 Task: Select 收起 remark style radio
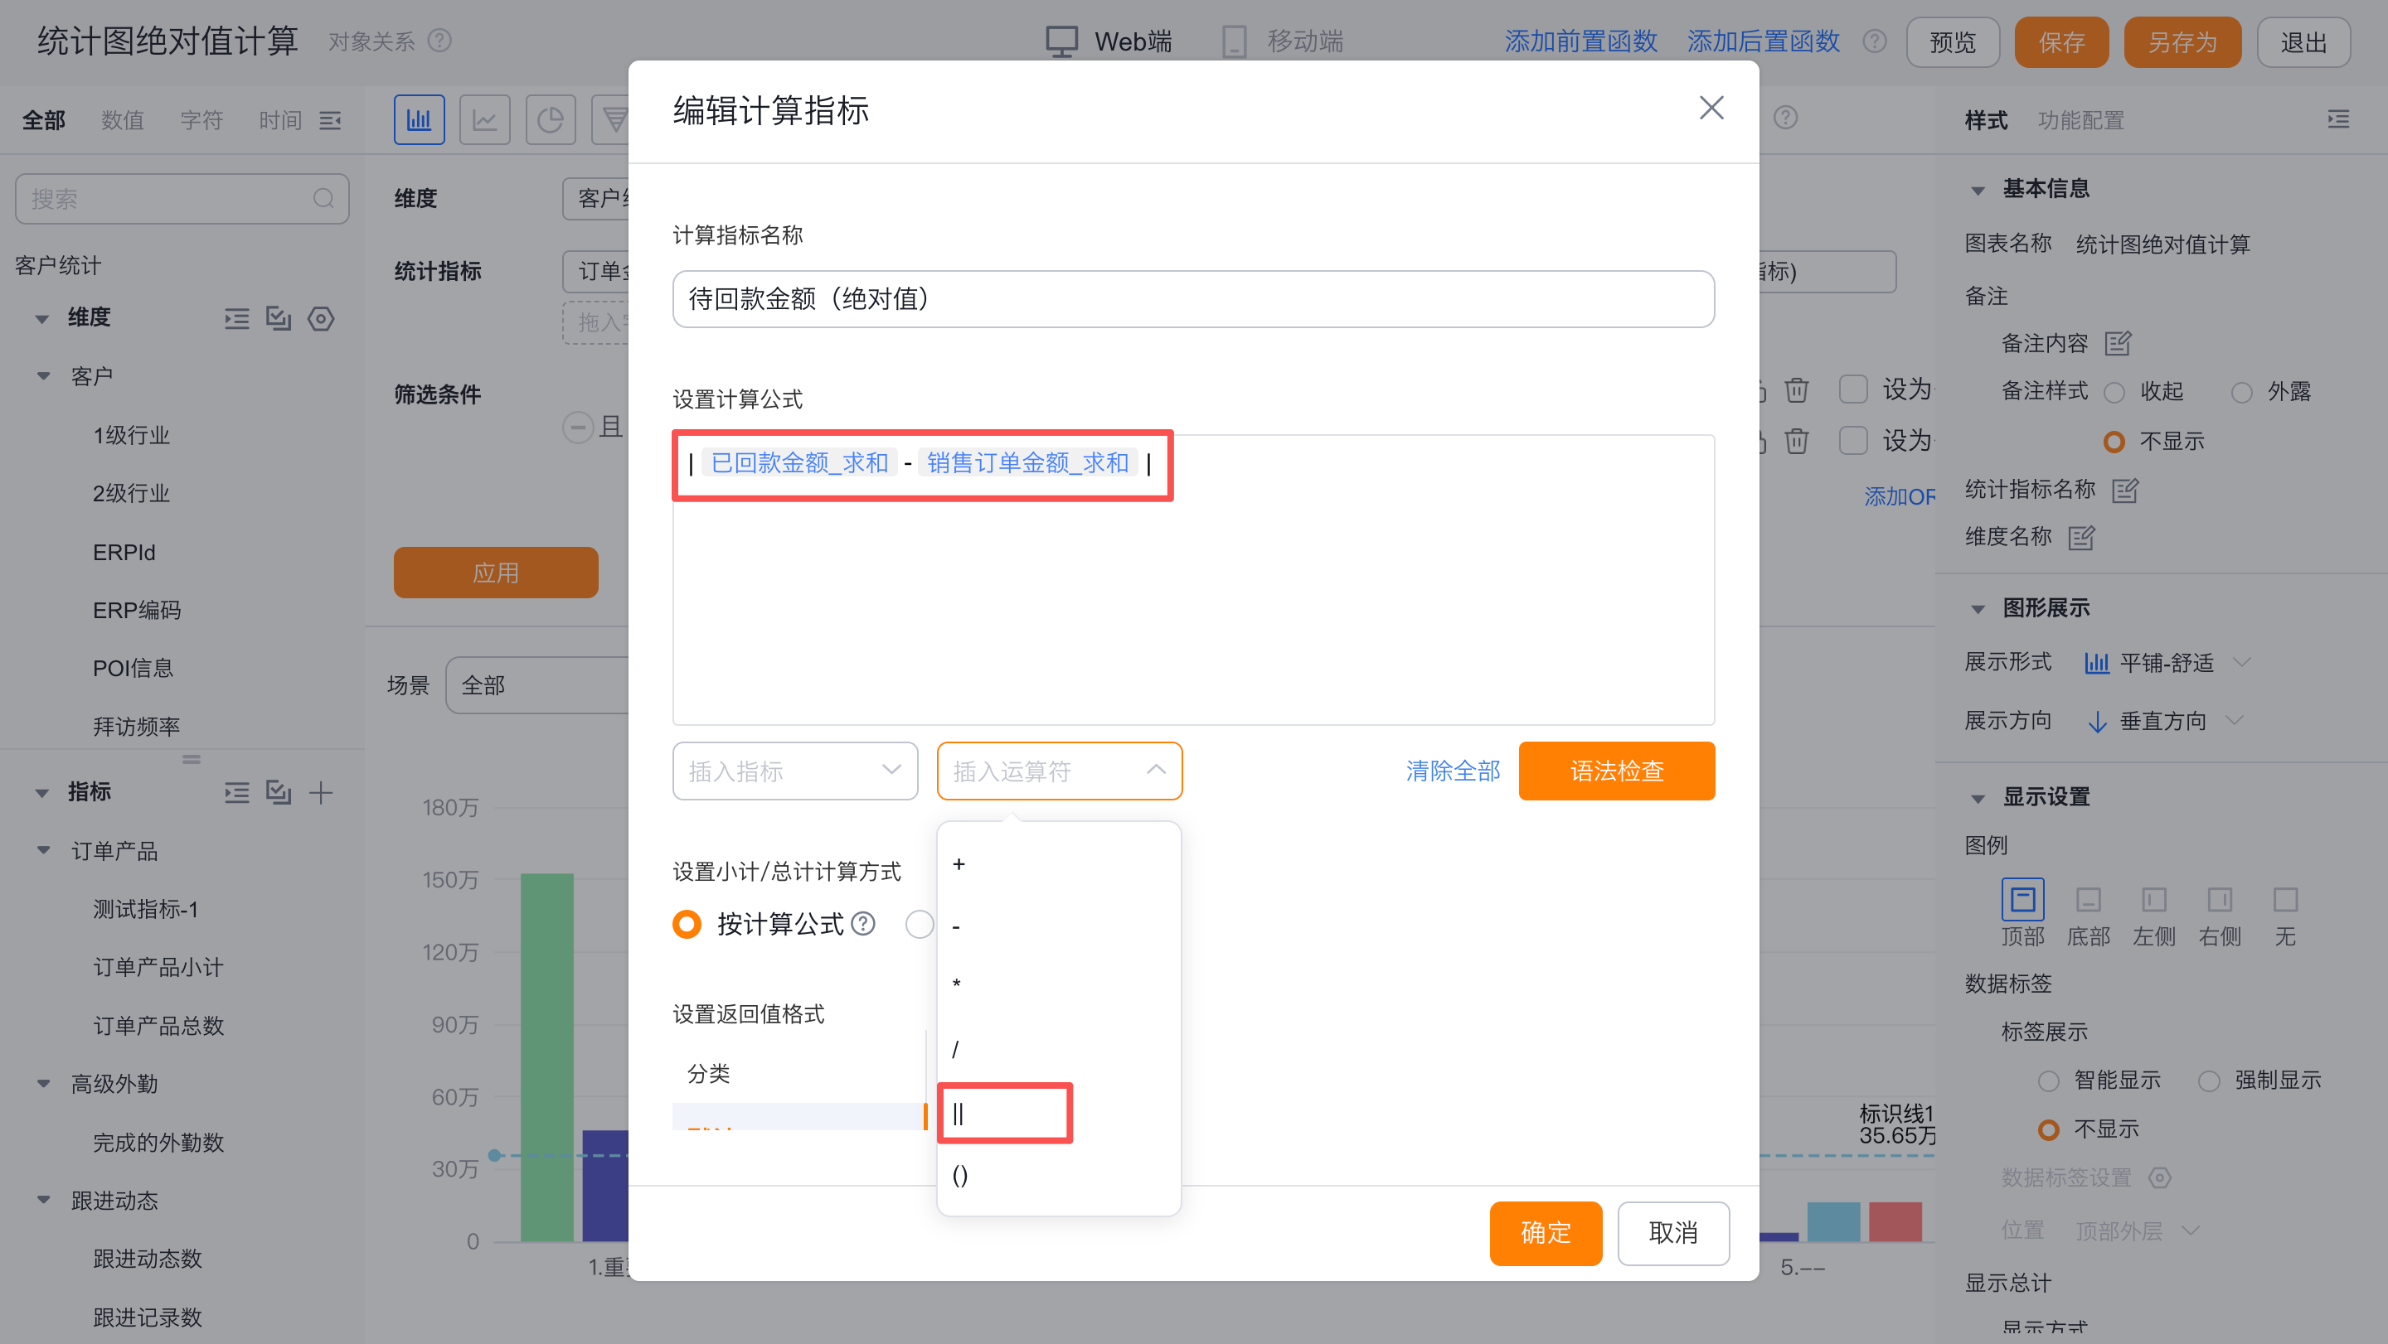pyautogui.click(x=2114, y=392)
